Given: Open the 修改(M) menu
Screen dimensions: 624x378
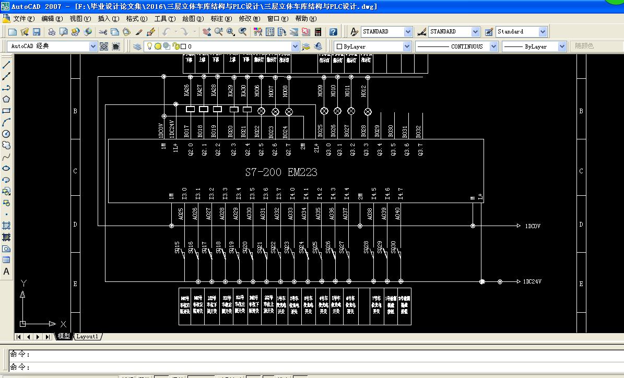Looking at the screenshot, I should pos(250,19).
